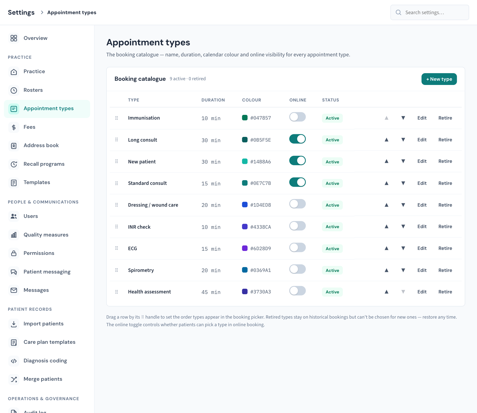Turn off online toggle for New patient

pos(298,160)
